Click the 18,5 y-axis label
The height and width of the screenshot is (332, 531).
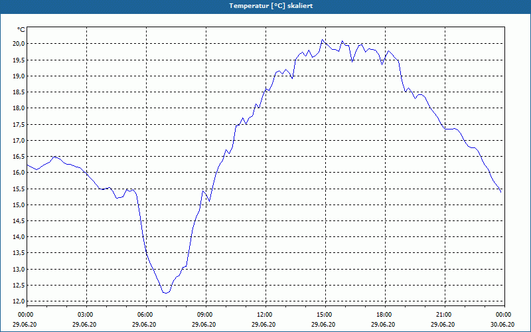coord(19,92)
